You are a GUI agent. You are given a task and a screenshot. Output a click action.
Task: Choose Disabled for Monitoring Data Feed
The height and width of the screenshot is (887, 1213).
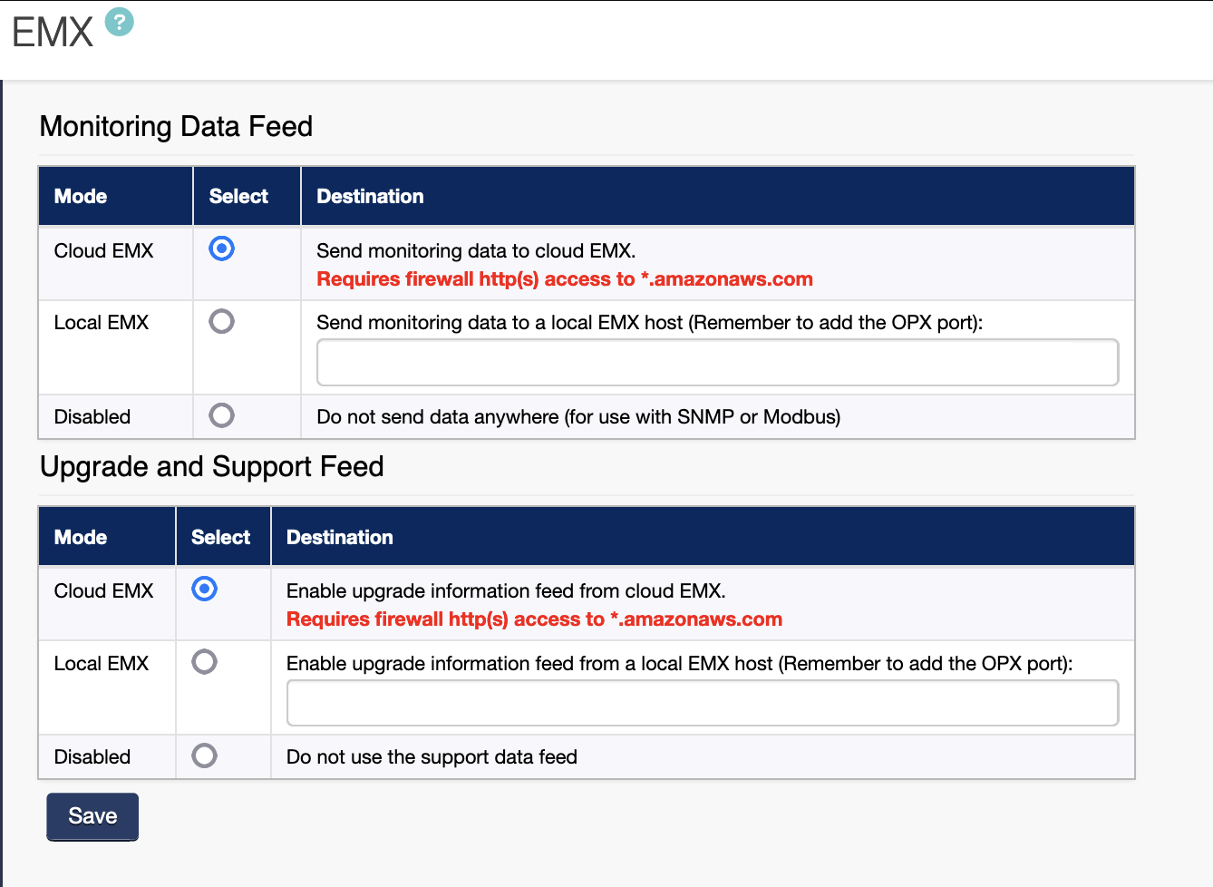point(221,415)
